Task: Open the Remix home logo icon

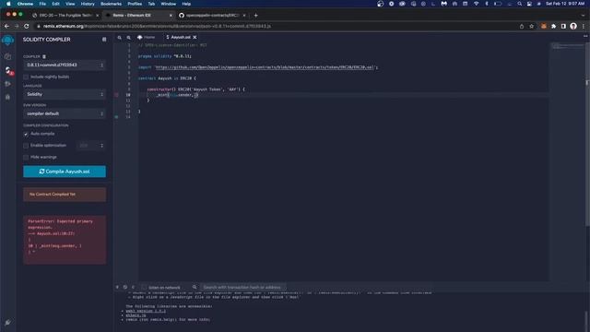Action: (7, 40)
